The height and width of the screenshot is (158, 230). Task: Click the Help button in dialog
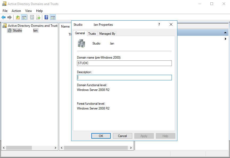click(x=165, y=136)
